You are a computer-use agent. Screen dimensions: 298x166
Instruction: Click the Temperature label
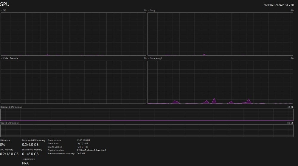pyautogui.click(x=28, y=159)
